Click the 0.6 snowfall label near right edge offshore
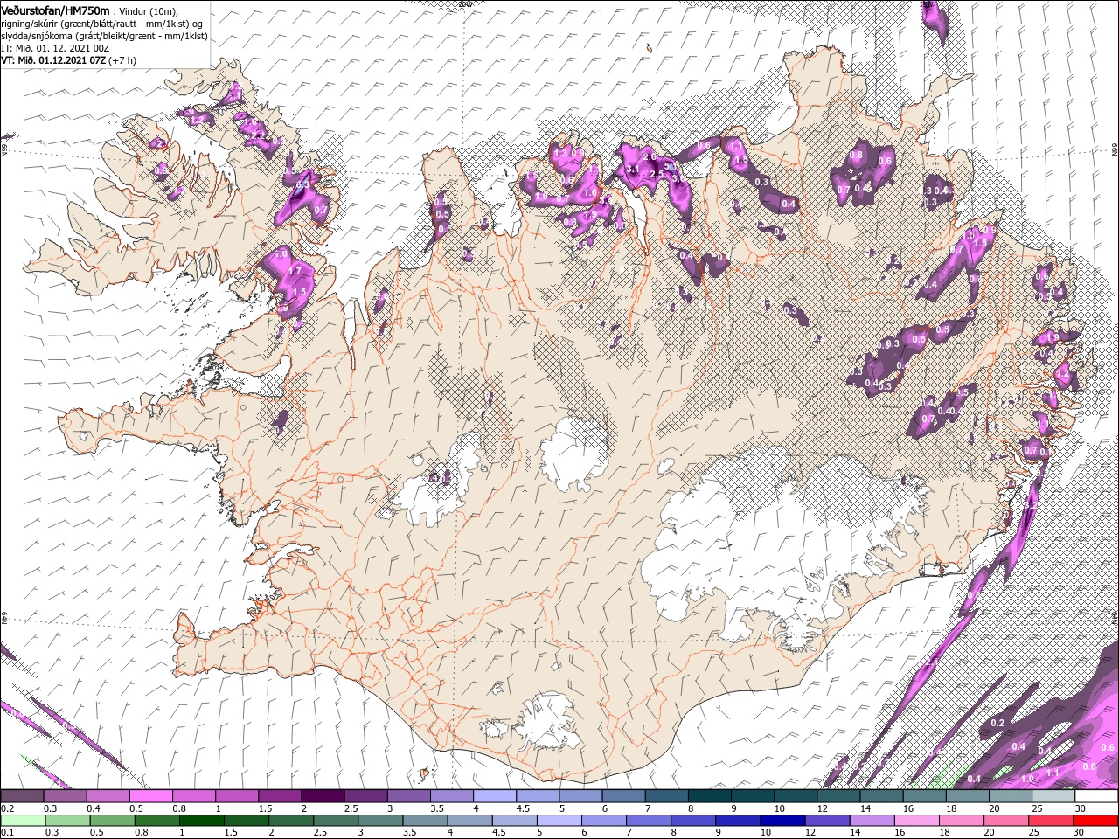Screen dimensions: 1119x839 click(x=1108, y=747)
